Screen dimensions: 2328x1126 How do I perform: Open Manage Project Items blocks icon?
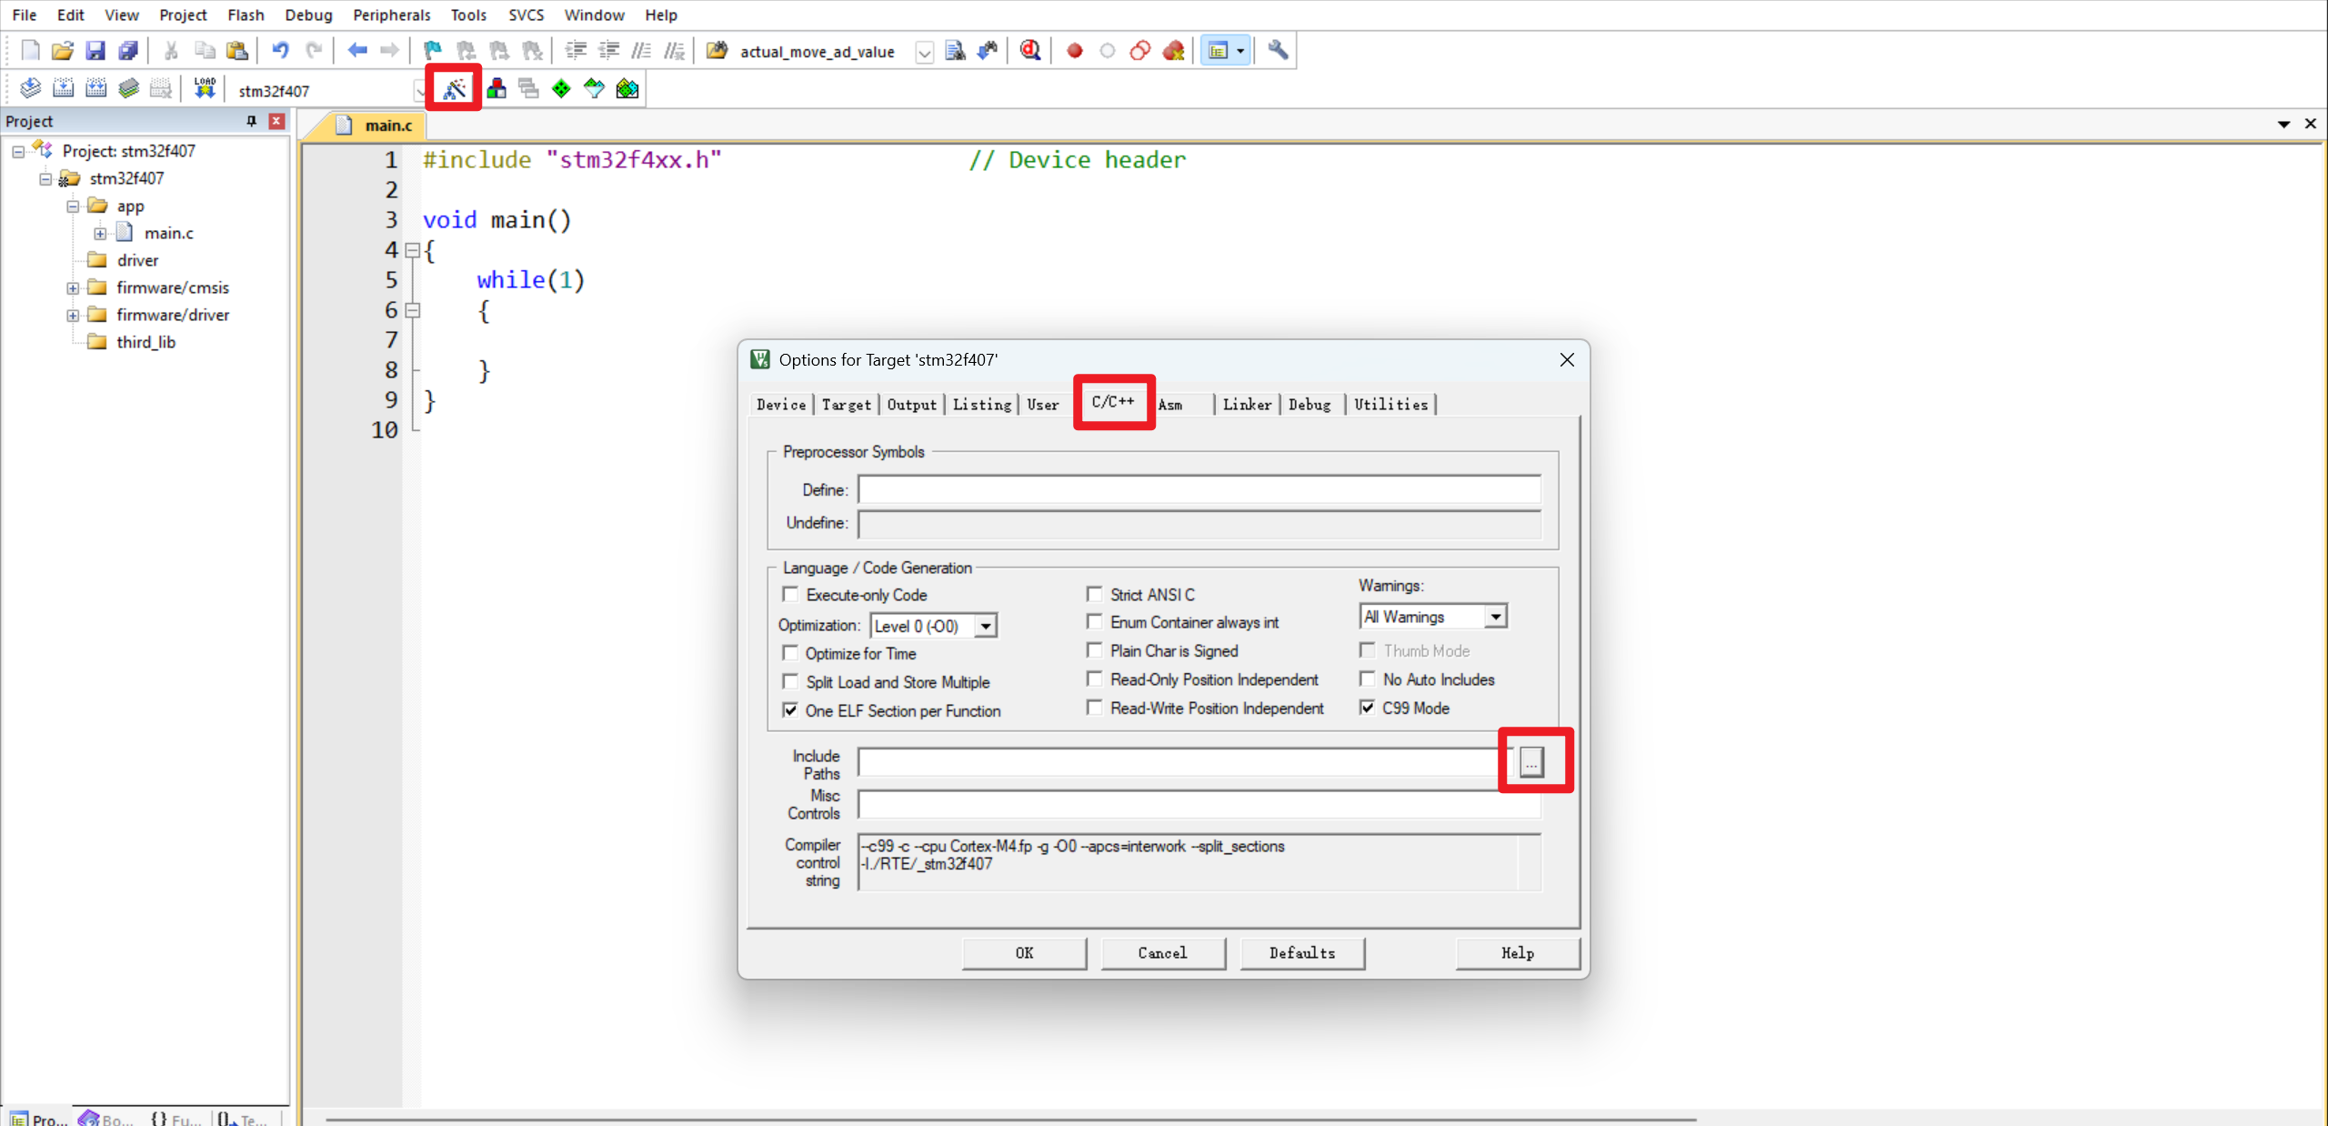pyautogui.click(x=497, y=88)
